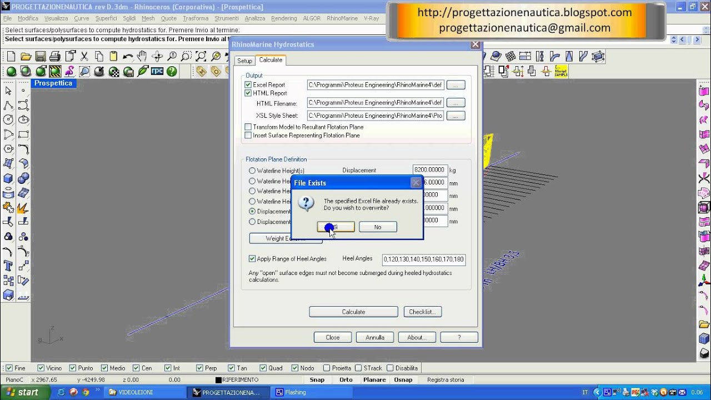Toggle Snap in the status bar
Viewport: 711px width, 400px height.
[317, 380]
